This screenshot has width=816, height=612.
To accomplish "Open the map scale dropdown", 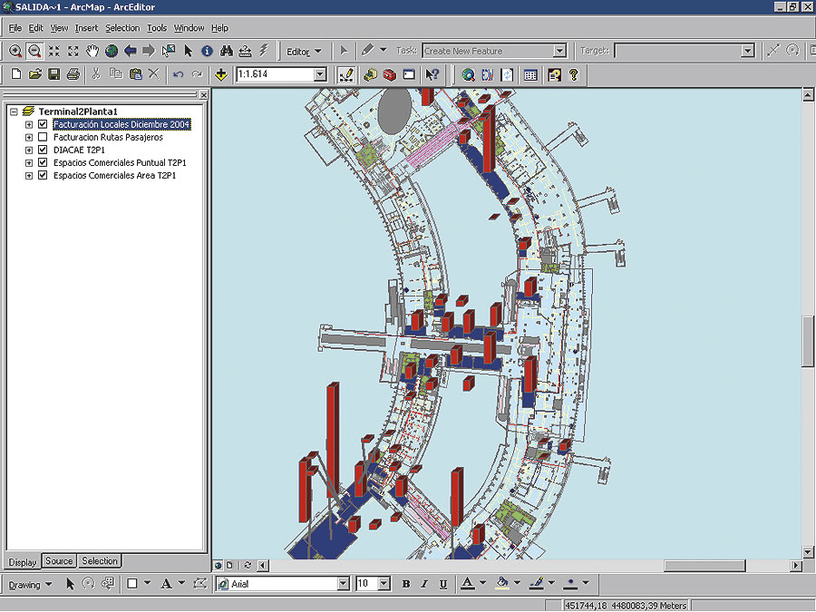I will tap(320, 74).
